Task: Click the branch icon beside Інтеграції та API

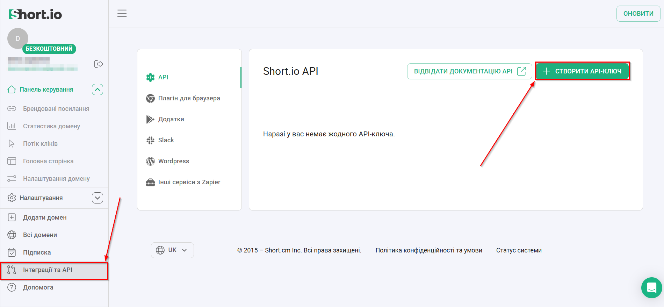Action: [12, 270]
